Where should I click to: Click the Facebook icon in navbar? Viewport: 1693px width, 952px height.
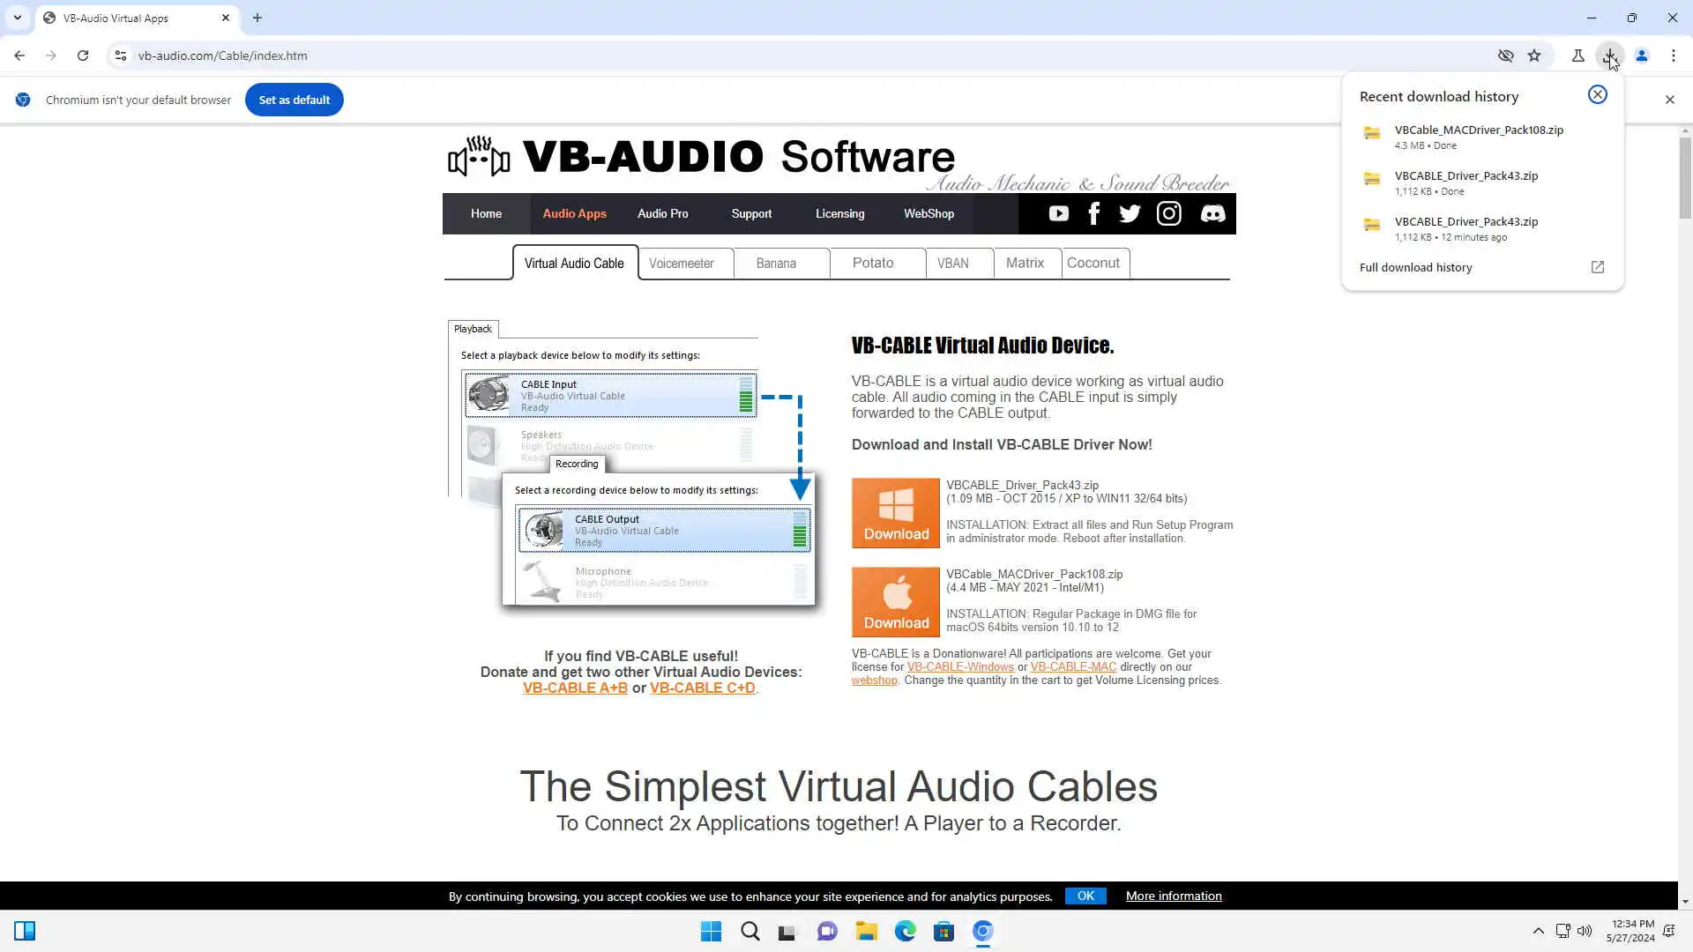click(x=1093, y=213)
